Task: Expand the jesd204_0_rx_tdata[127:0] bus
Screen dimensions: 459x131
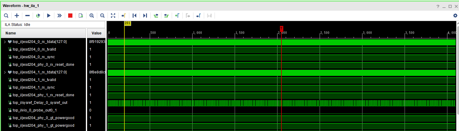Action: click(x=5, y=42)
